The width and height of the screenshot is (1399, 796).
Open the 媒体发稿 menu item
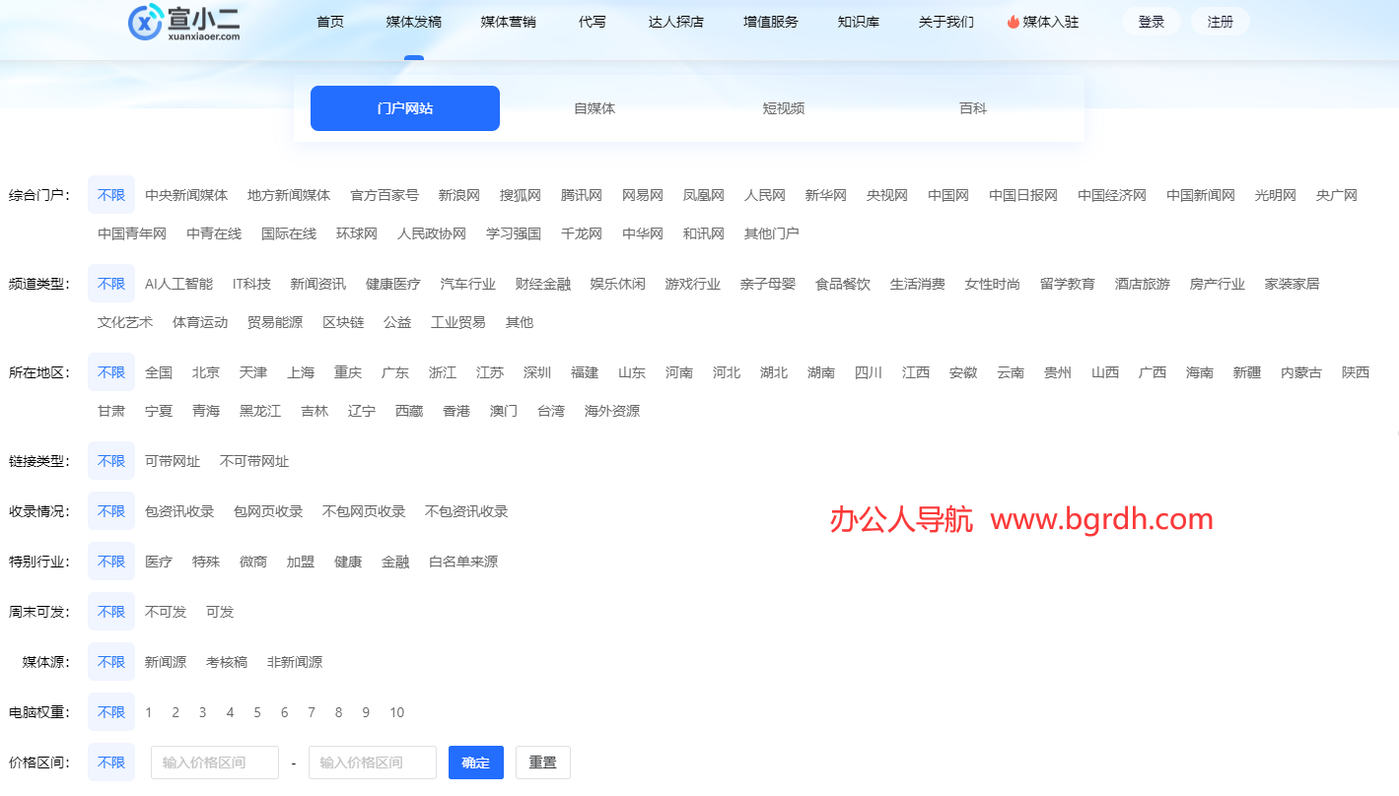tap(414, 22)
